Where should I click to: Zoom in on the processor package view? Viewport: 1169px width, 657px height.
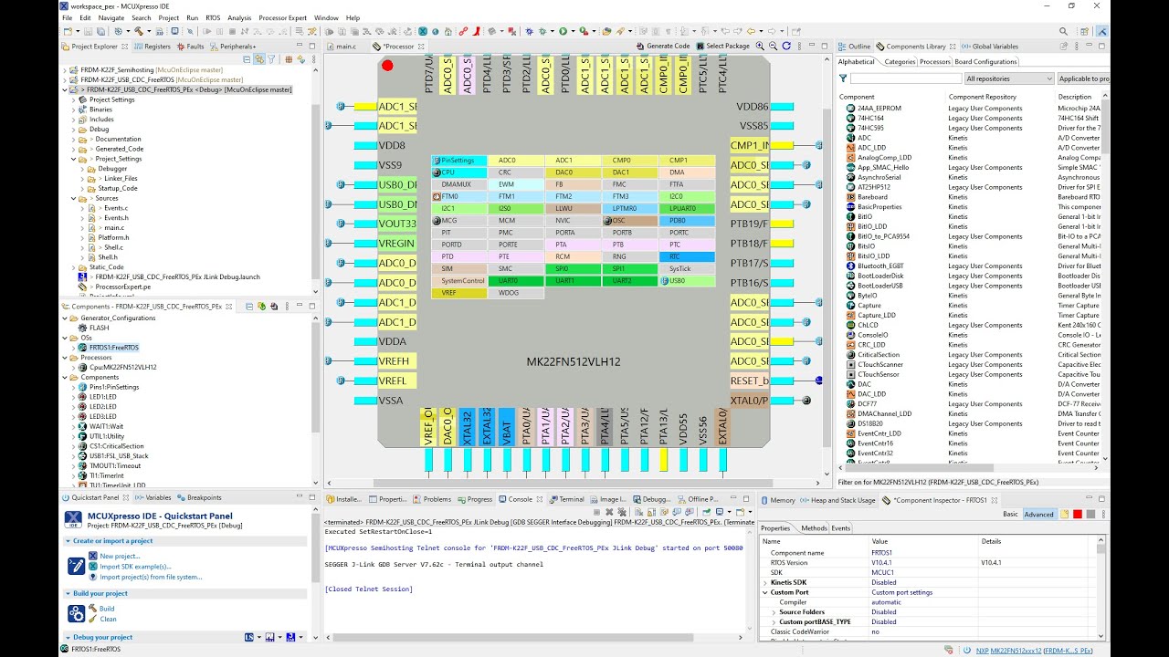coord(760,46)
